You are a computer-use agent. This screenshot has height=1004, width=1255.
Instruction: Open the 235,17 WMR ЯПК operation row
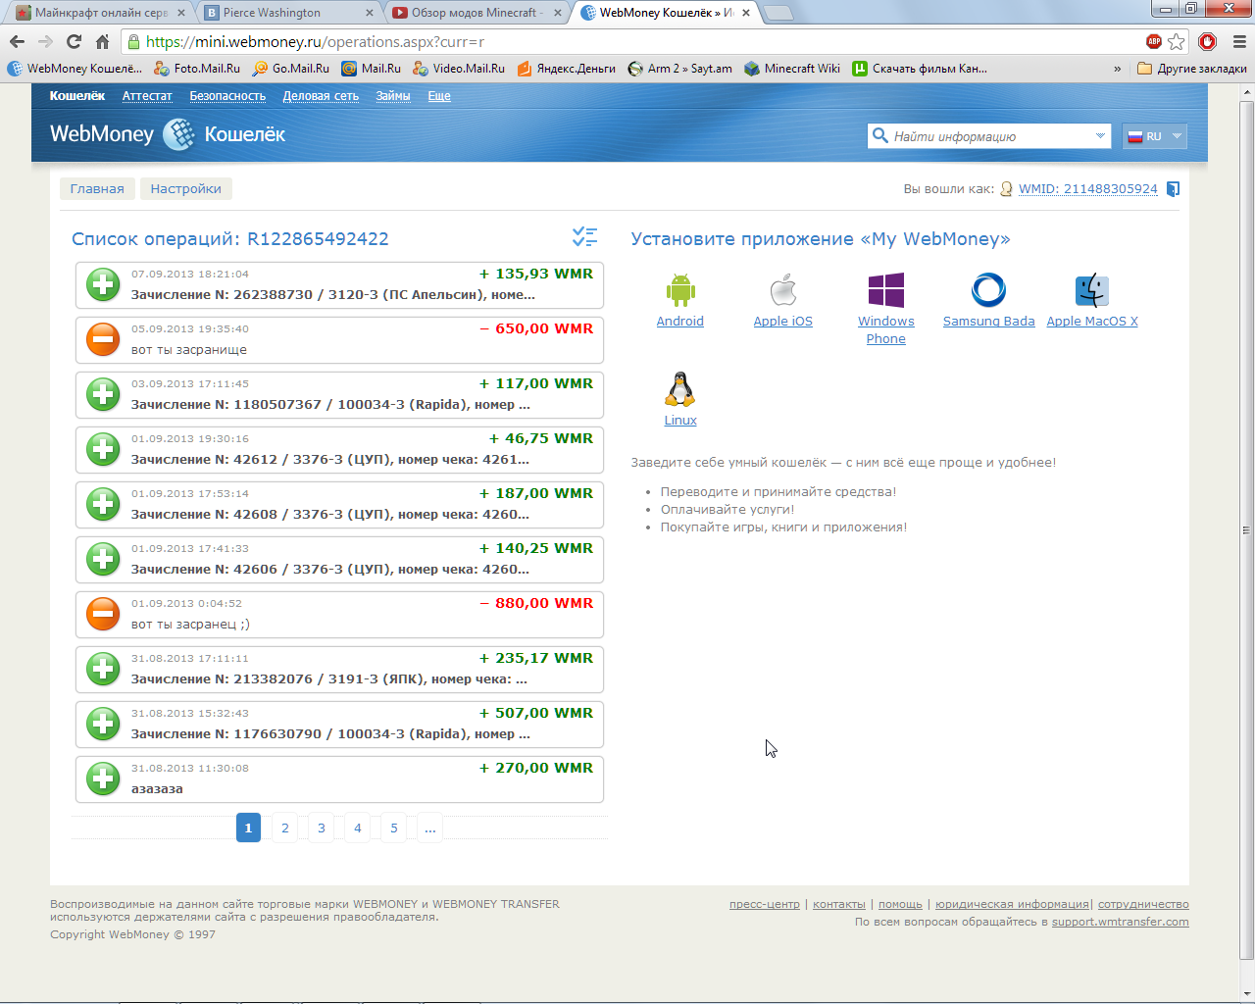(x=339, y=669)
